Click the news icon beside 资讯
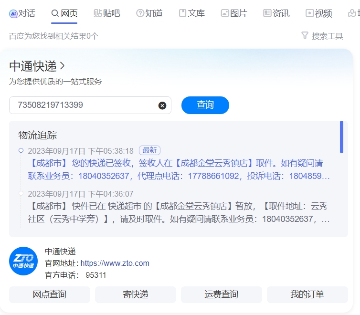This screenshot has width=360, height=315. tap(267, 13)
